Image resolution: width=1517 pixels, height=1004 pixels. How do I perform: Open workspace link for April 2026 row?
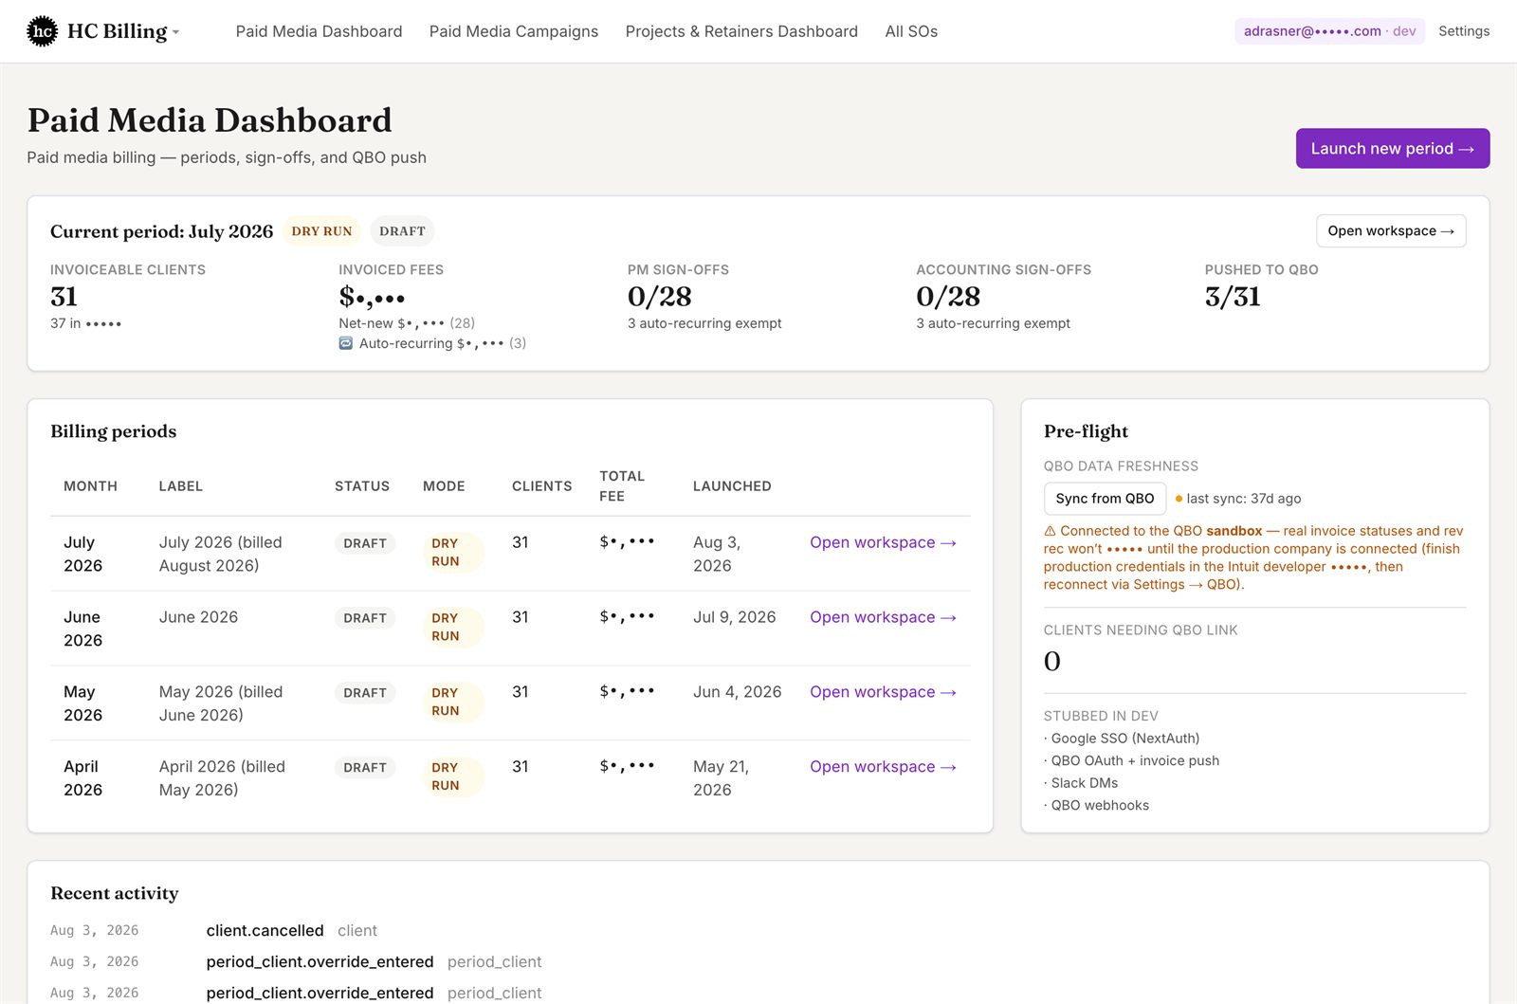[883, 767]
